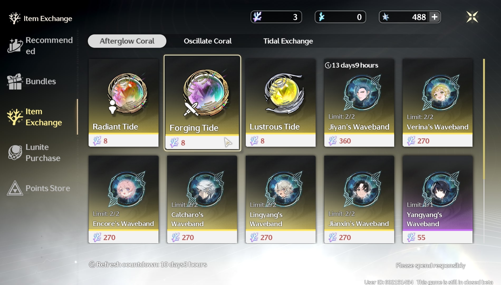Choose Encore's Waveband for 270 coral
The image size is (501, 285).
click(123, 199)
